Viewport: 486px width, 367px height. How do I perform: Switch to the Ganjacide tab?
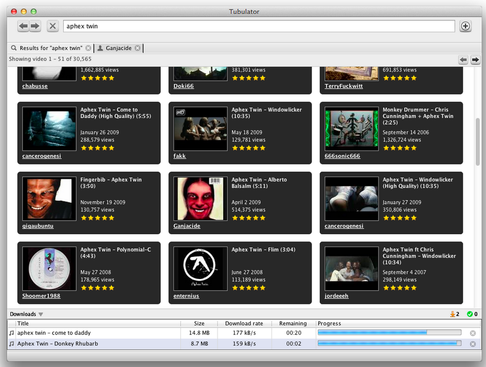pos(118,48)
